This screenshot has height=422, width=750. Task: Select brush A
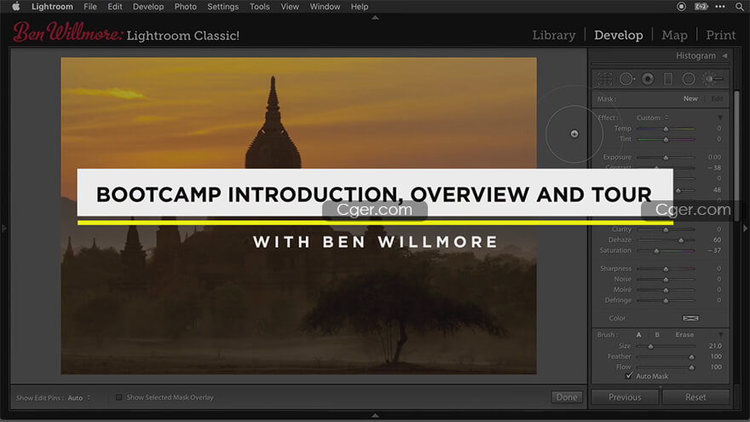(638, 335)
